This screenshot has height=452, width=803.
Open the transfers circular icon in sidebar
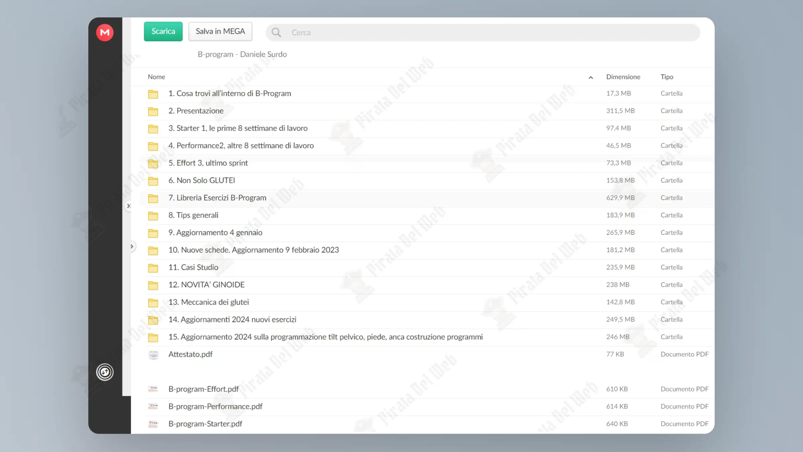point(105,372)
